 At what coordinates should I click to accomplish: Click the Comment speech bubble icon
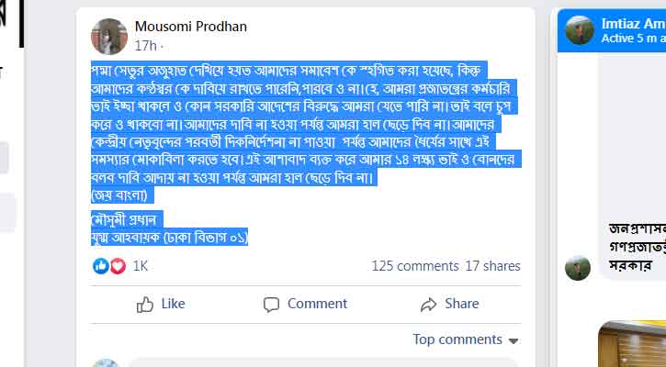[271, 305]
